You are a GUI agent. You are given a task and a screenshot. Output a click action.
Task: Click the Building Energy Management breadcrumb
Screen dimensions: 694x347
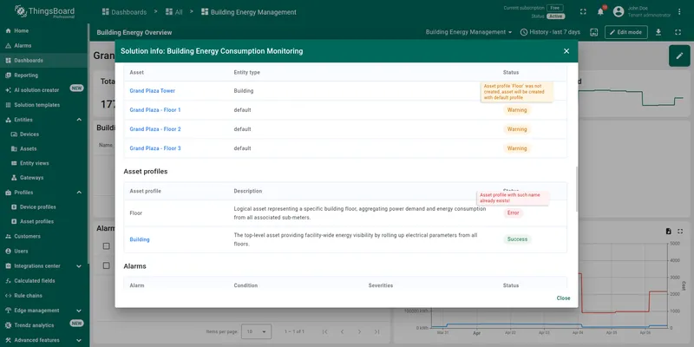(249, 12)
